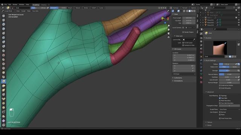The image size is (241, 135).
Task: Toggle camera view gizmo icon
Action: [169, 33]
